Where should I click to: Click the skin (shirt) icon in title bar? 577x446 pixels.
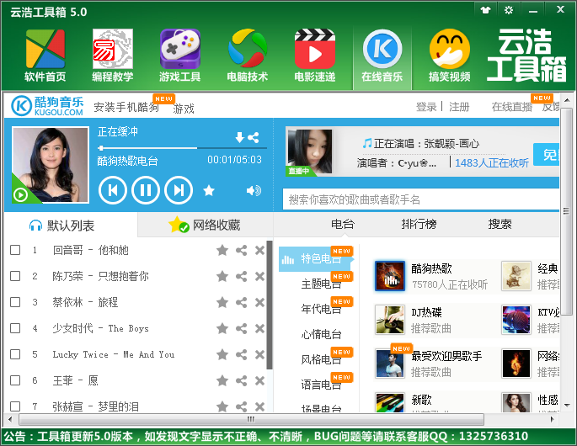(485, 10)
